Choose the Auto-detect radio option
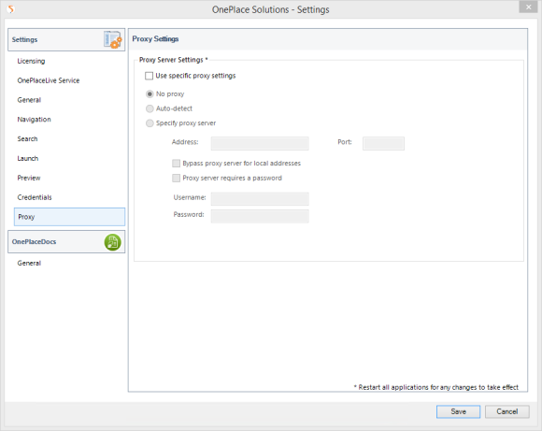Image resolution: width=542 pixels, height=431 pixels. point(150,108)
